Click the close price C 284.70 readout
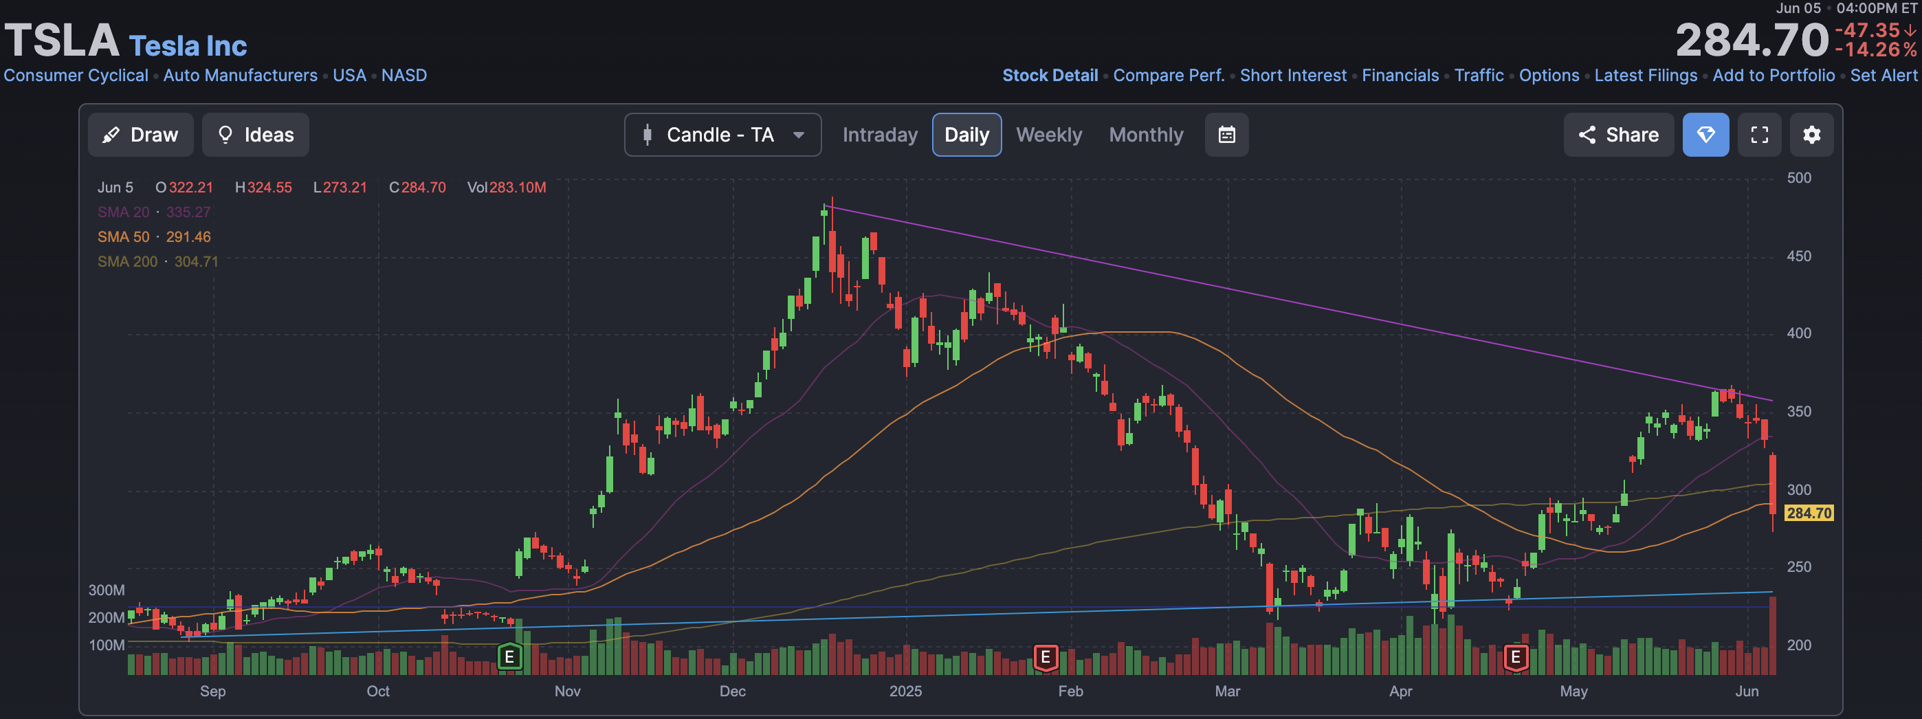1922x719 pixels. click(417, 187)
